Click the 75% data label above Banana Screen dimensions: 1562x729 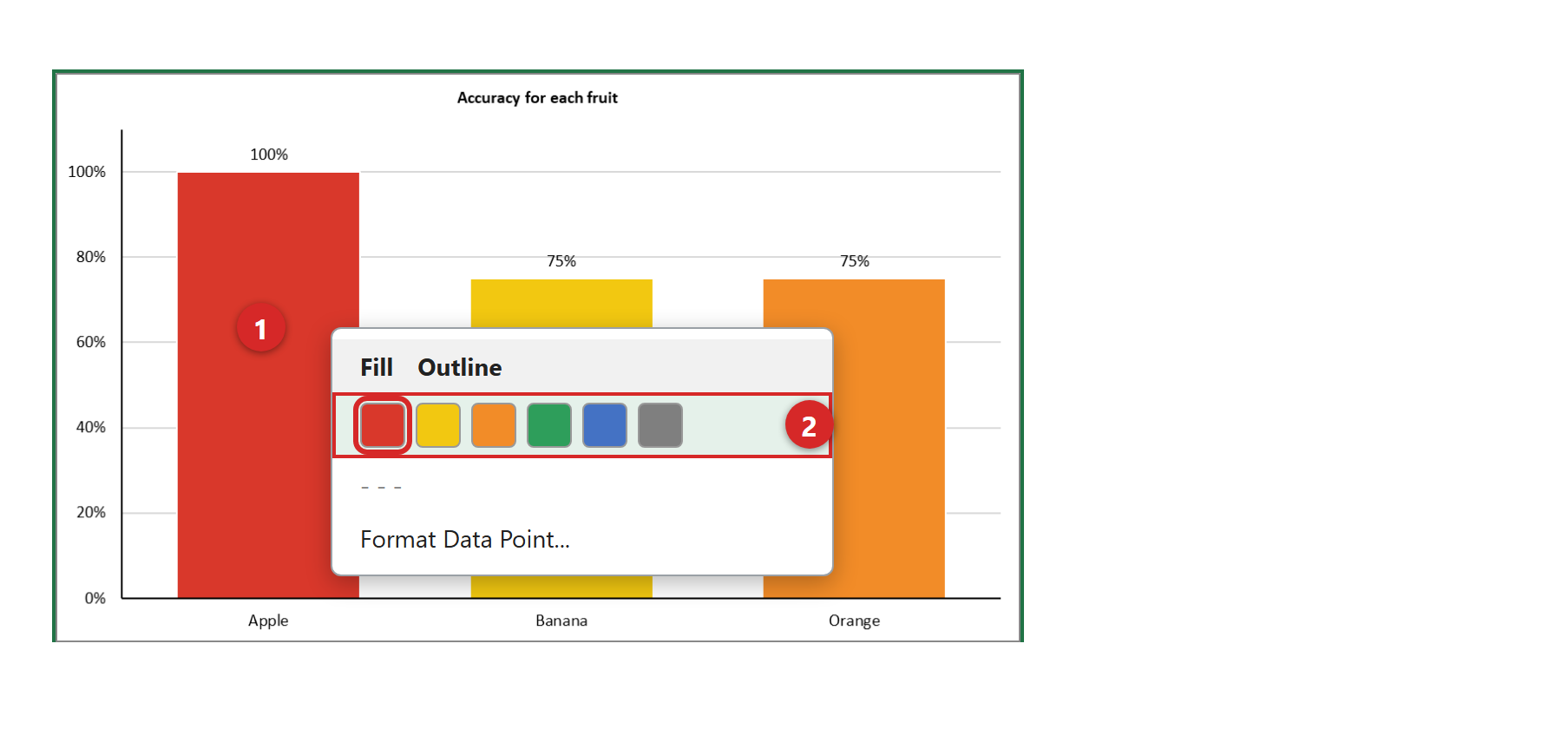[x=561, y=261]
